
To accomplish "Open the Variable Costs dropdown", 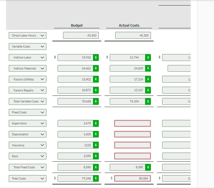I will (x=27, y=46).
